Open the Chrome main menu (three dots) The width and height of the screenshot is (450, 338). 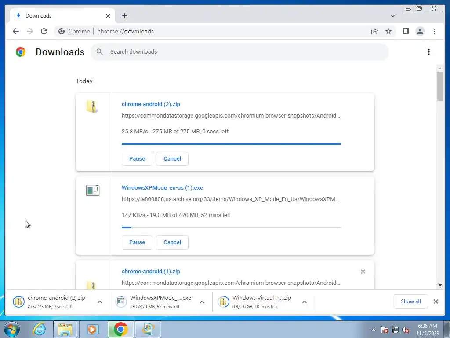[x=434, y=31]
